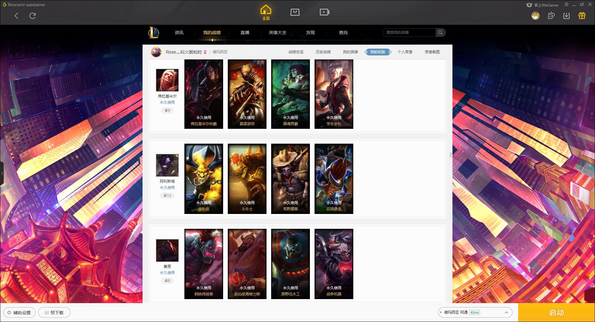Image resolution: width=595 pixels, height=322 pixels.
Task: Open the 学生会长 skin card
Action: coord(334,94)
